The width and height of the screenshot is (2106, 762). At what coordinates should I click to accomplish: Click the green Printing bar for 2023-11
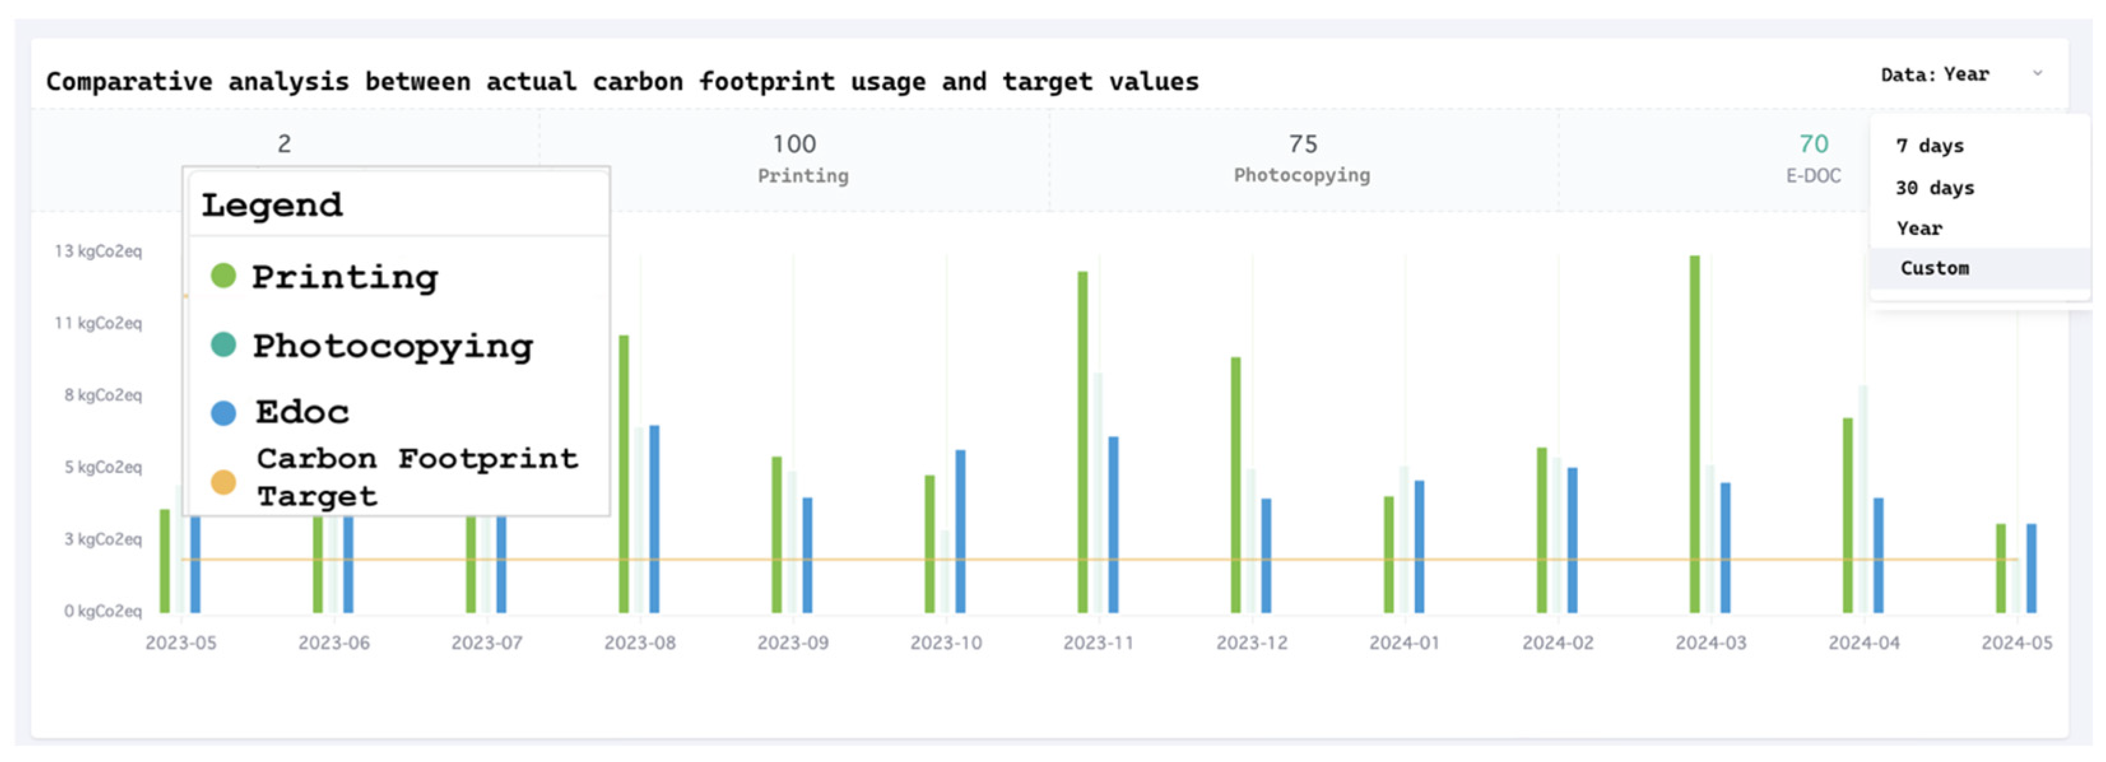coord(1082,441)
